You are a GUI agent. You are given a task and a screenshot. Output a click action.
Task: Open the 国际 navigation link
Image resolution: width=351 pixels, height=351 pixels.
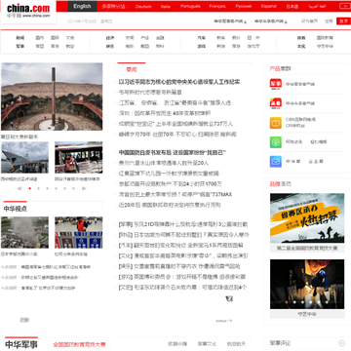pyautogui.click(x=55, y=38)
